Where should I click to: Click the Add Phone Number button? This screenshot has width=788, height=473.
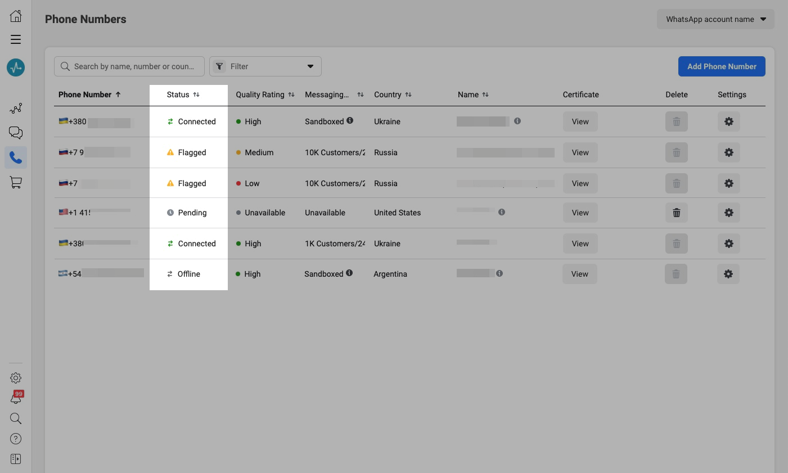[x=722, y=66]
